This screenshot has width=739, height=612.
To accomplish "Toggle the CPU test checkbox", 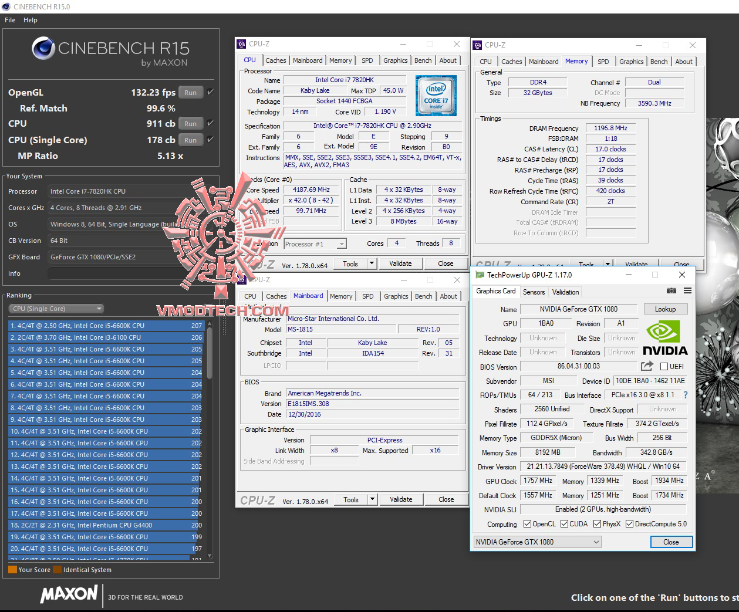I will pos(210,123).
